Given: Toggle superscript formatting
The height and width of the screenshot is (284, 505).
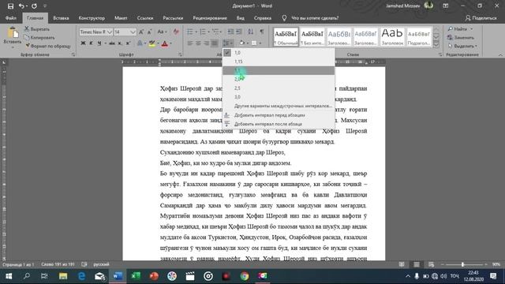Looking at the screenshot, I should (128, 43).
